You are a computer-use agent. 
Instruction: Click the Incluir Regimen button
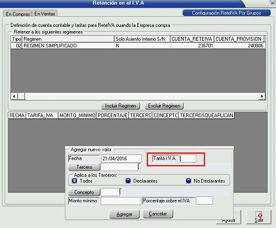120,106
